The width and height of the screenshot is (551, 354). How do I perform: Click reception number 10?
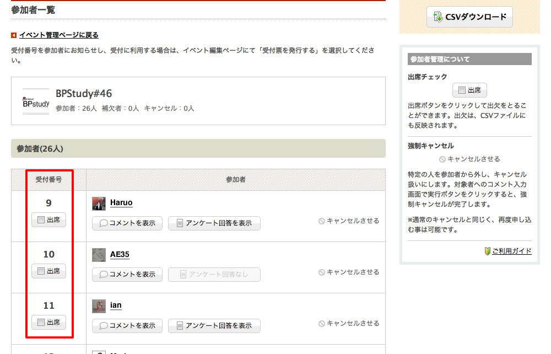pyautogui.click(x=49, y=254)
